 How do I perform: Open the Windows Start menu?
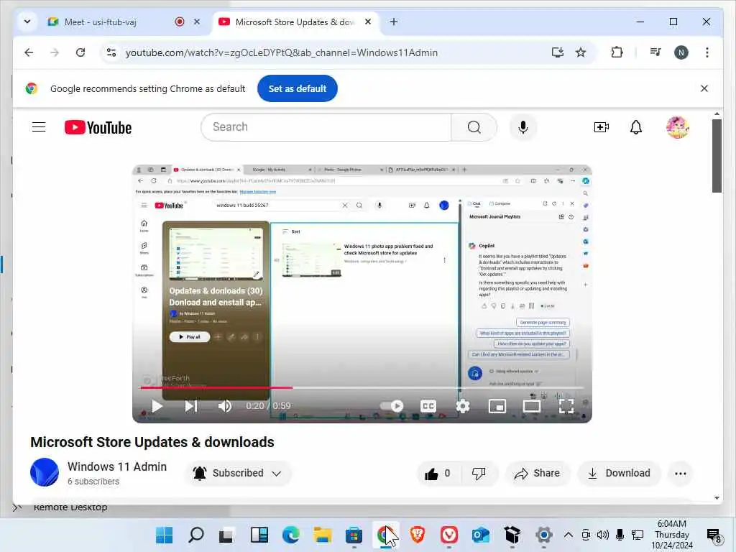click(164, 535)
